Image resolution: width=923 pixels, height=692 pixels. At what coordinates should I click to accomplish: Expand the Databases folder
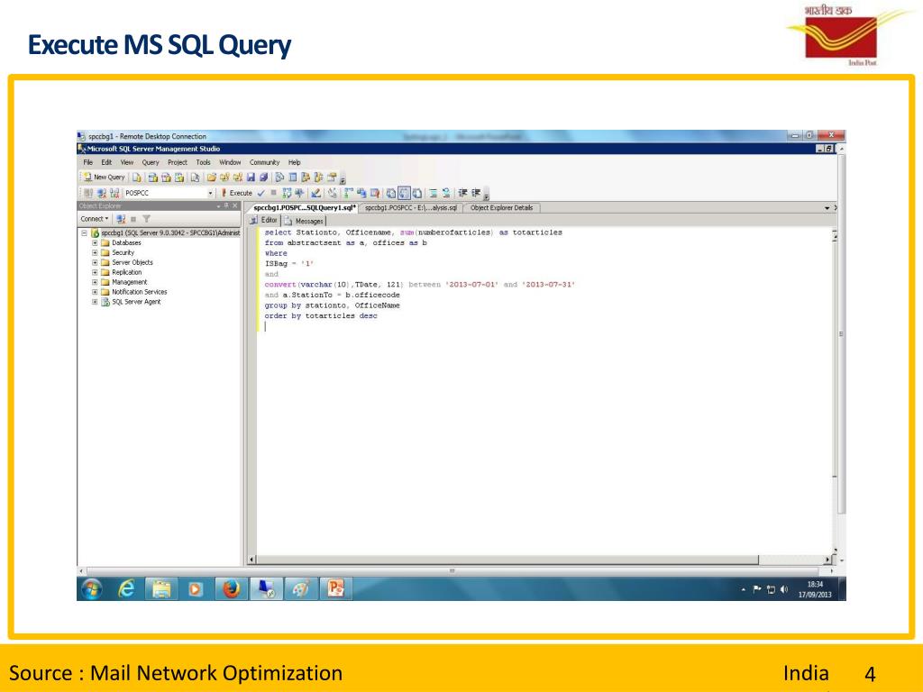(x=94, y=243)
